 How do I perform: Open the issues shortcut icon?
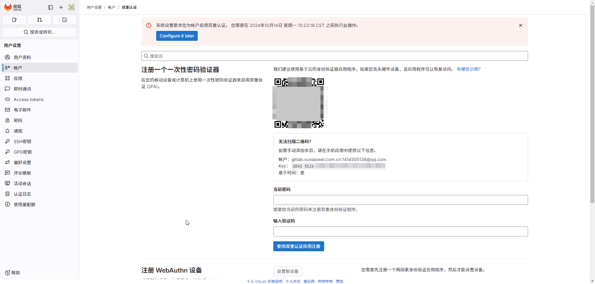click(14, 20)
